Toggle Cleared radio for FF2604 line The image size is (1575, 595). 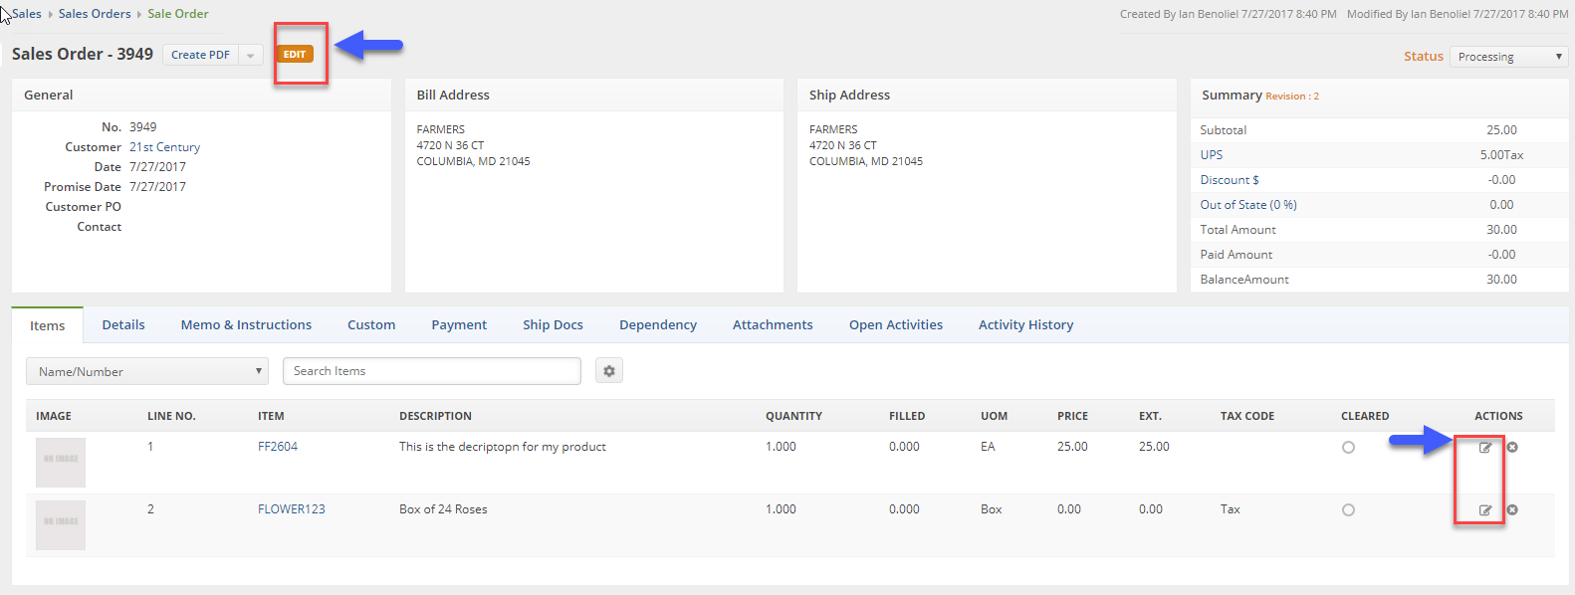1348,448
